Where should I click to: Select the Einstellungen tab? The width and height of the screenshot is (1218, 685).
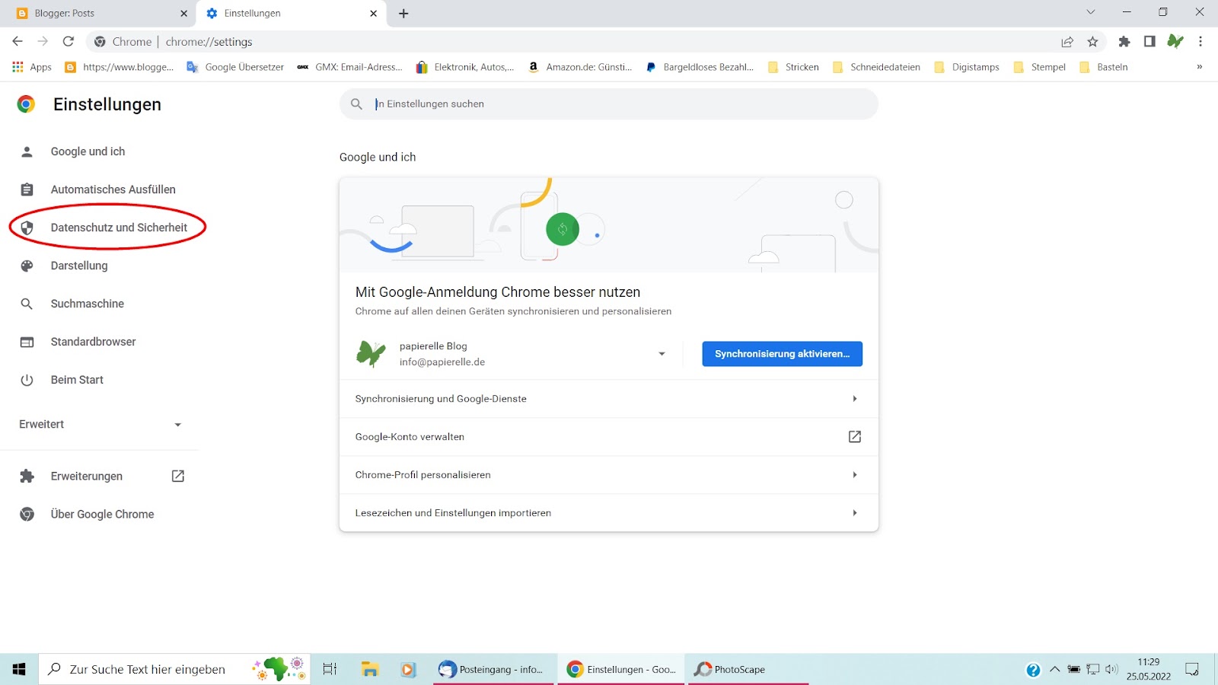(x=291, y=14)
